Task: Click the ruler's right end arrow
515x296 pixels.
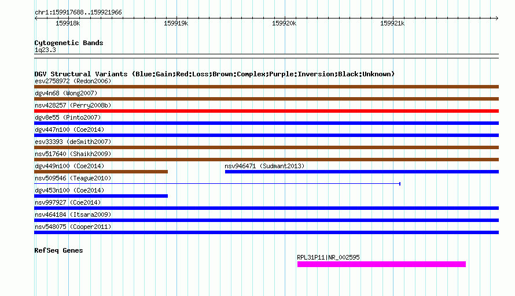Action: (497, 18)
